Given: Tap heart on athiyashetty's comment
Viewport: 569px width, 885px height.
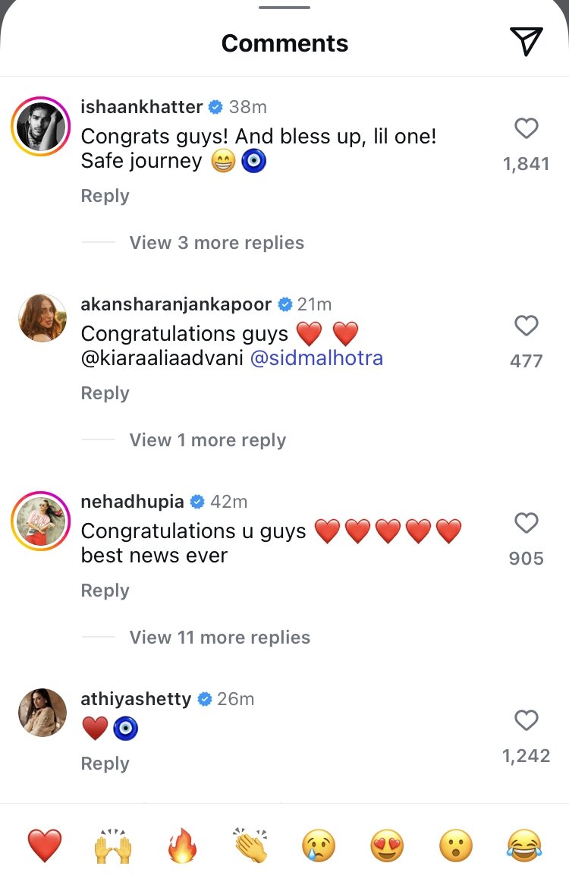Looking at the screenshot, I should tap(526, 720).
